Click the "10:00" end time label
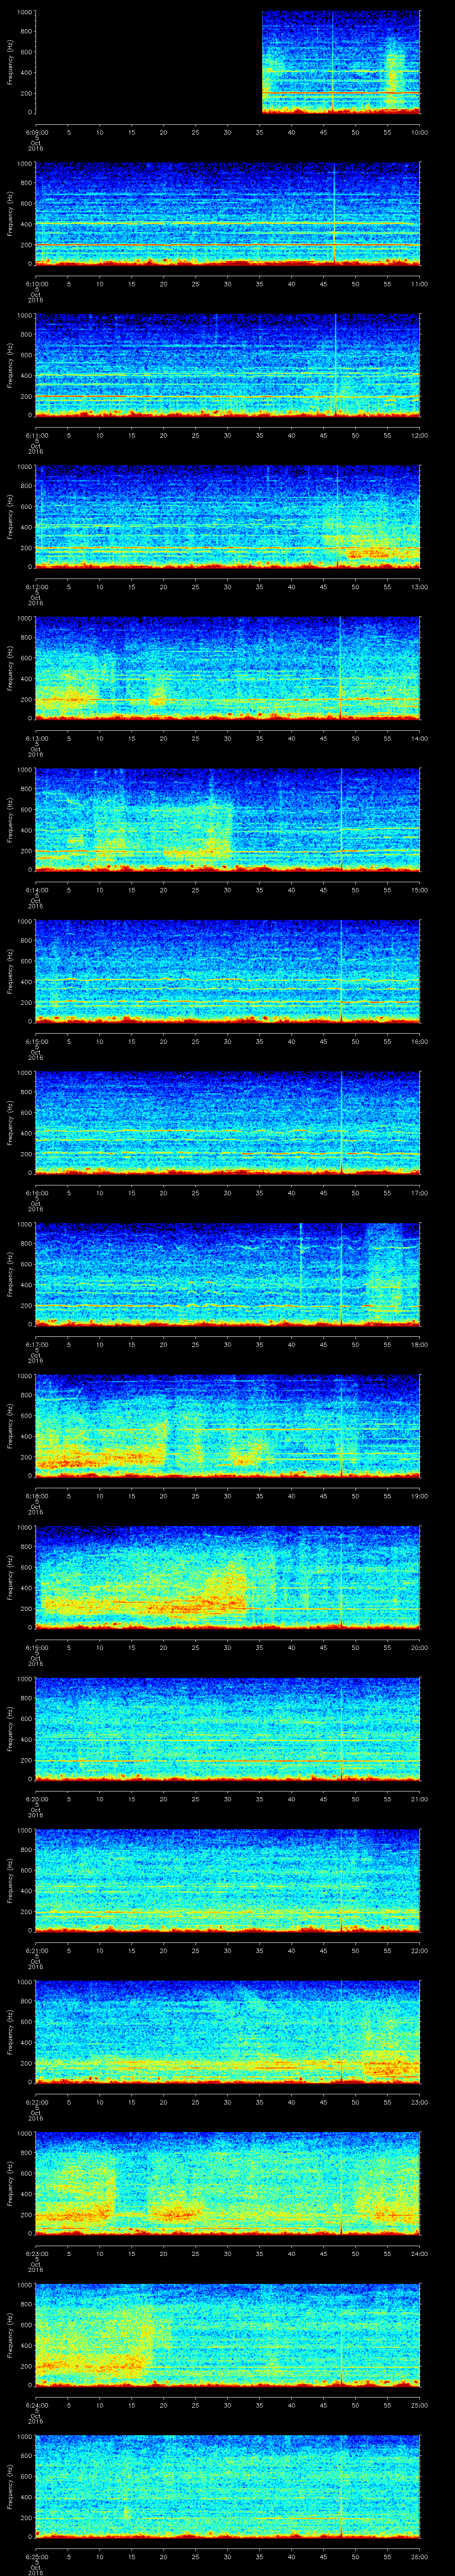Image resolution: width=455 pixels, height=2576 pixels. coord(420,132)
